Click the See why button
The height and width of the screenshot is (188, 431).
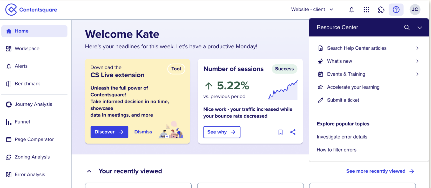point(222,132)
